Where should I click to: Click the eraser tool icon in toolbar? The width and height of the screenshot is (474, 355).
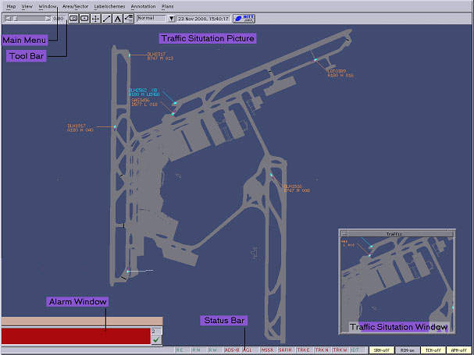[x=128, y=17]
